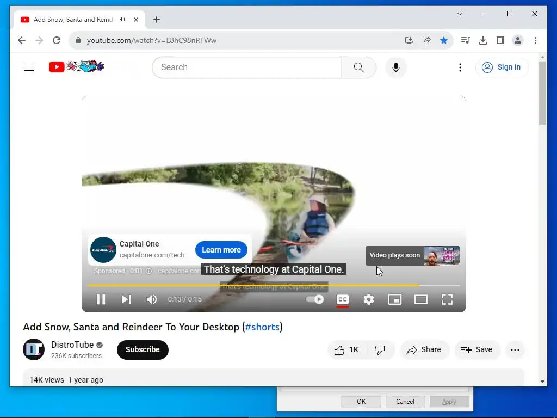The width and height of the screenshot is (557, 418).
Task: Open the capitalone.com/tech link
Action: (152, 255)
